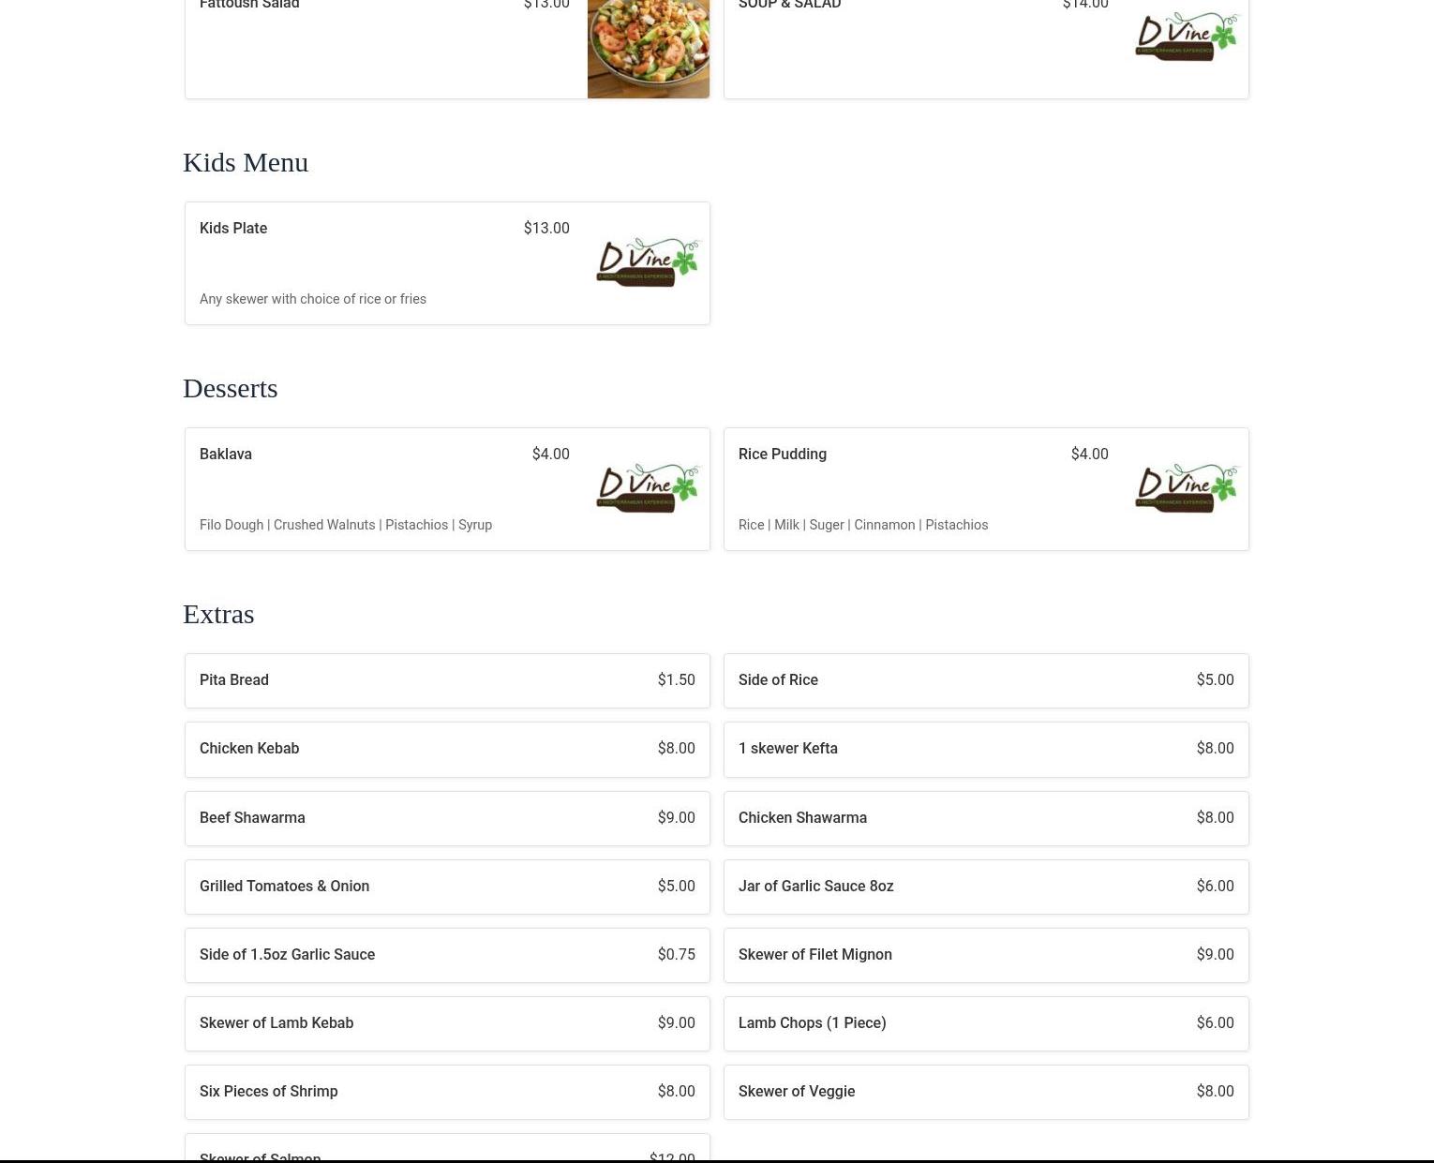Open the D'Vine logo image beside Rice Pudding
This screenshot has height=1163, width=1434.
[x=1188, y=488]
